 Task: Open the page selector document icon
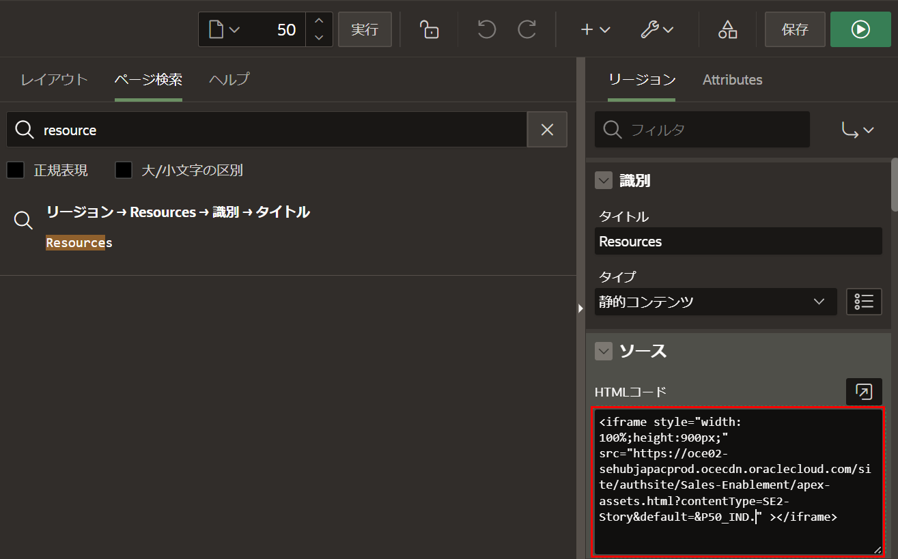224,29
